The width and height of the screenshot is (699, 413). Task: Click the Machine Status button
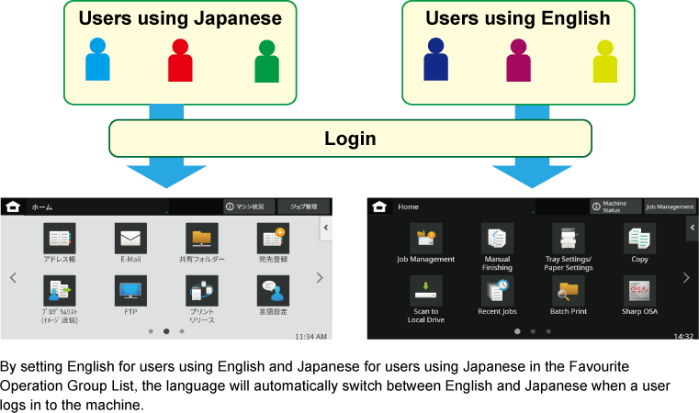click(x=616, y=206)
